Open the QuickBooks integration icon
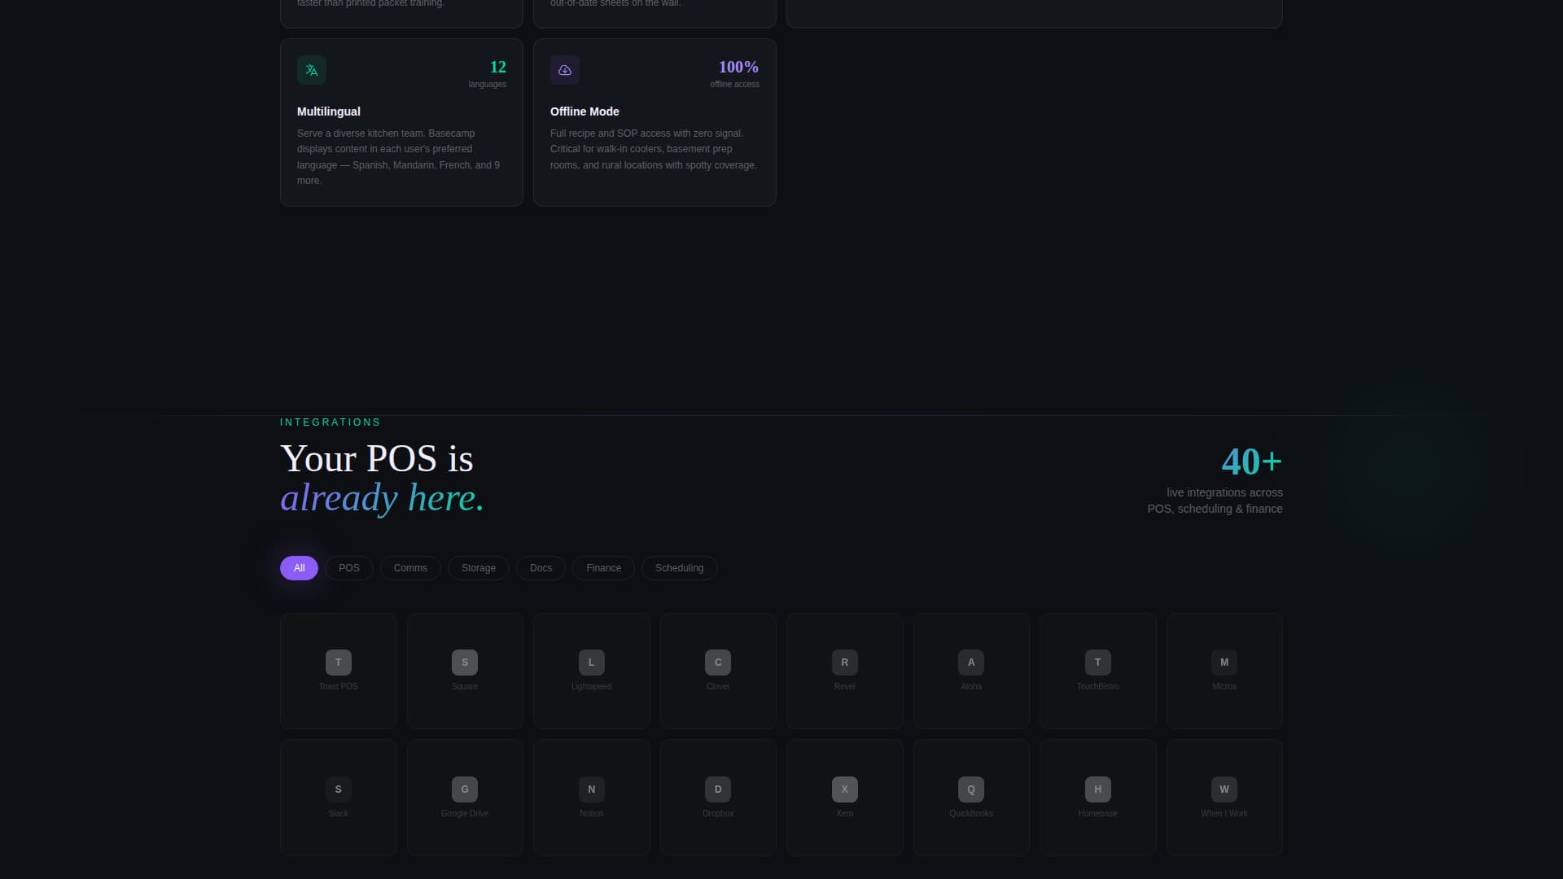The width and height of the screenshot is (1563, 879). (971, 789)
